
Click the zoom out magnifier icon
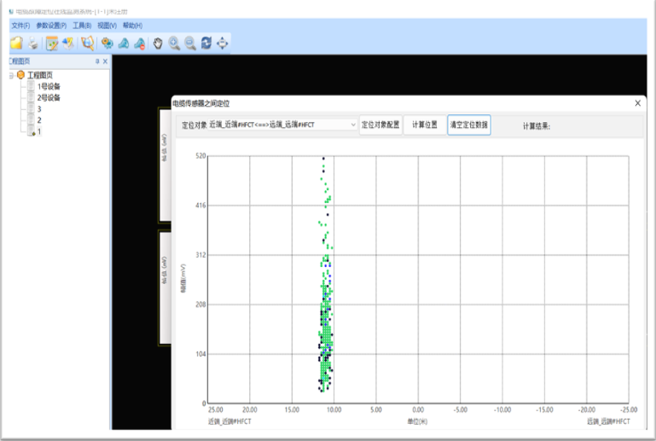tap(190, 43)
